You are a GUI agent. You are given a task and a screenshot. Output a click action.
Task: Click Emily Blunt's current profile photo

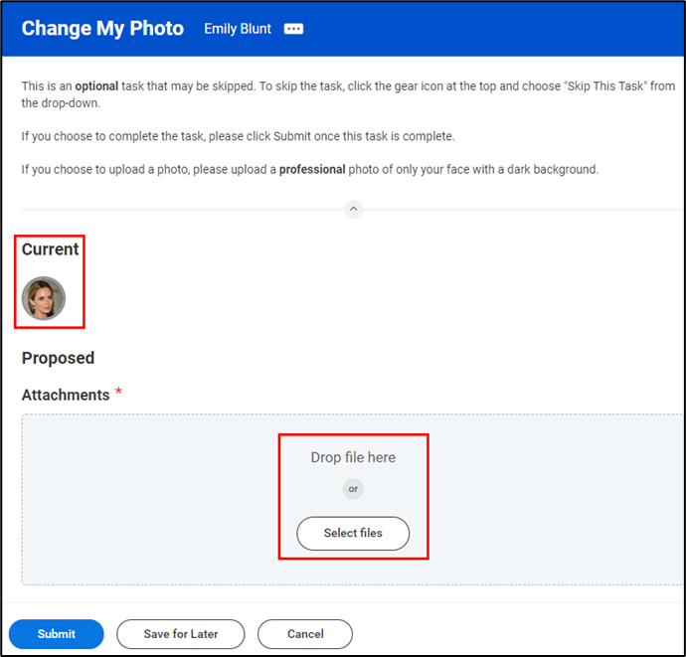[44, 298]
